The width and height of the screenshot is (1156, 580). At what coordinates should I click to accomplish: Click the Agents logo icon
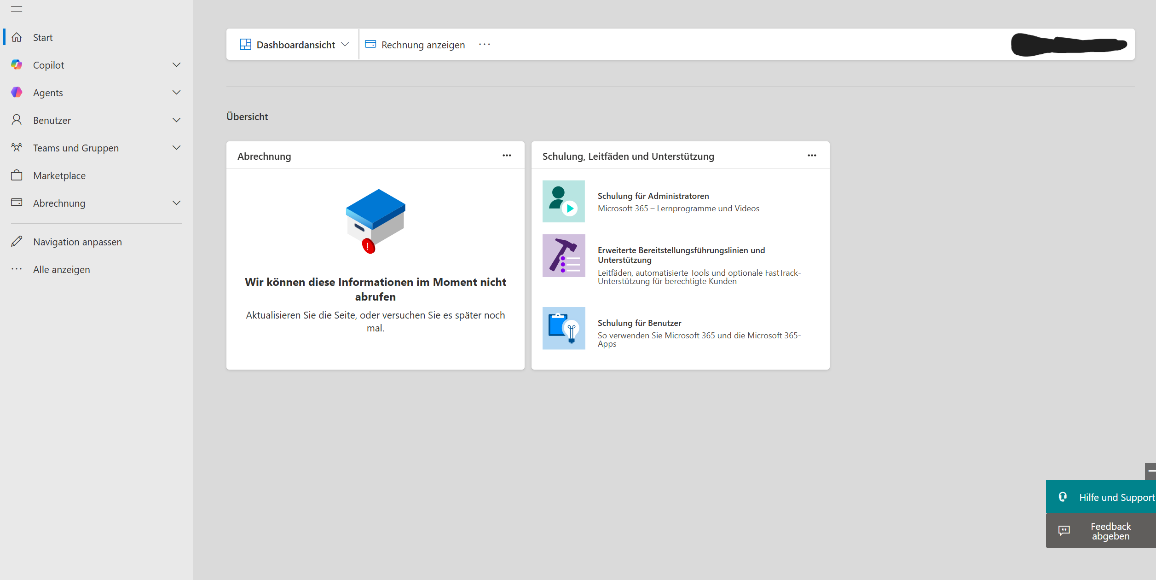pyautogui.click(x=17, y=93)
